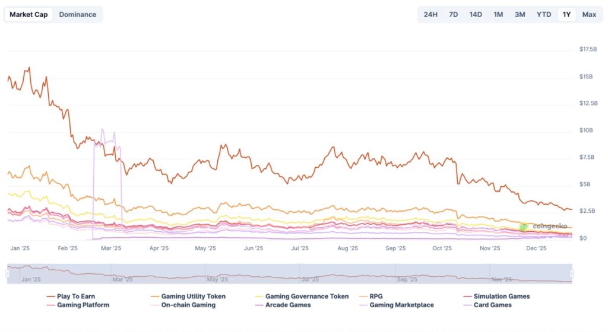This screenshot has width=608, height=332.
Task: Hide the Gaming Governance Token series
Action: (x=306, y=296)
